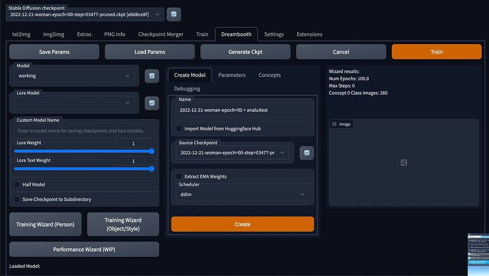Click the Image label icon
Screen dimensions: 489x276
pos(334,124)
